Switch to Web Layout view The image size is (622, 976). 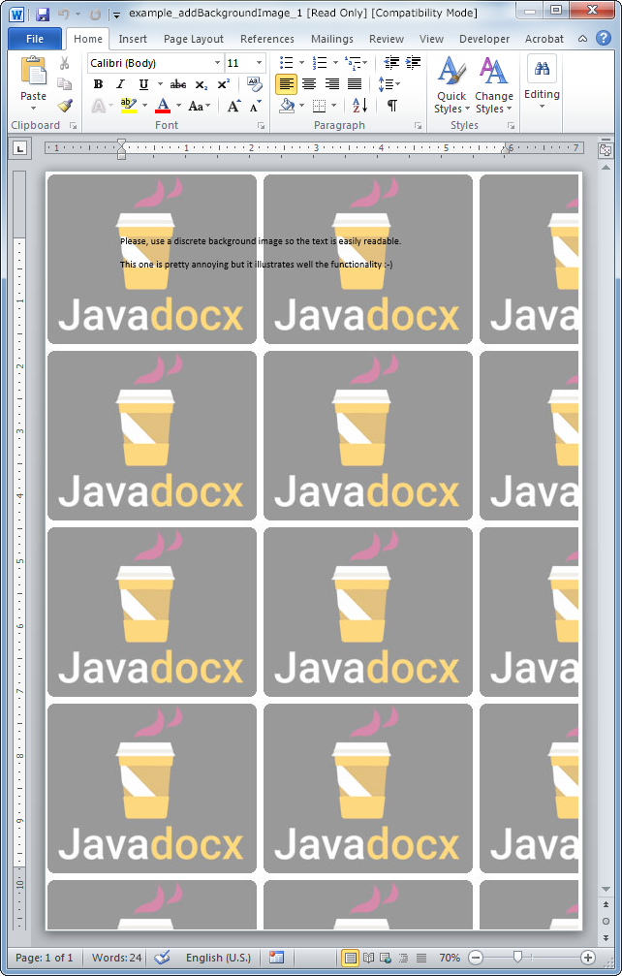(386, 958)
